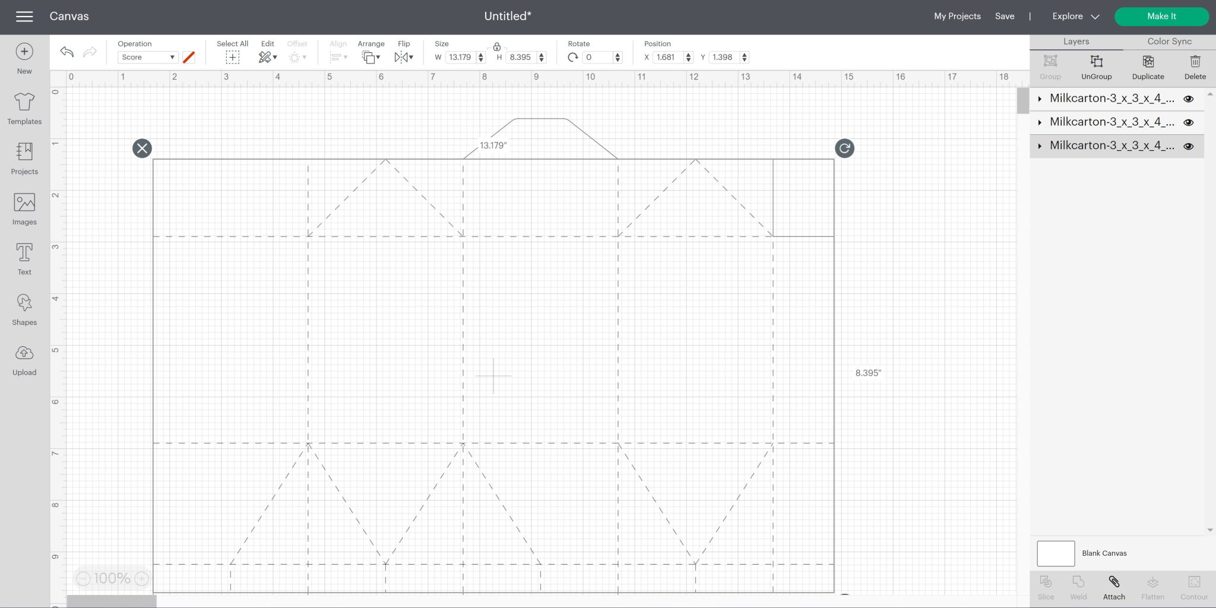
Task: Click the height input field
Action: pos(522,57)
